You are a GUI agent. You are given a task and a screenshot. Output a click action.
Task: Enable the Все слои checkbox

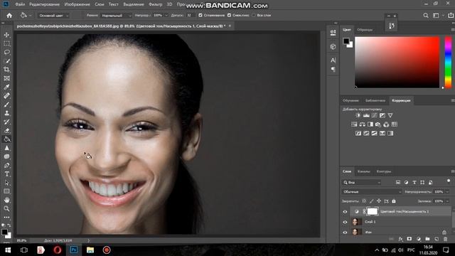click(254, 16)
